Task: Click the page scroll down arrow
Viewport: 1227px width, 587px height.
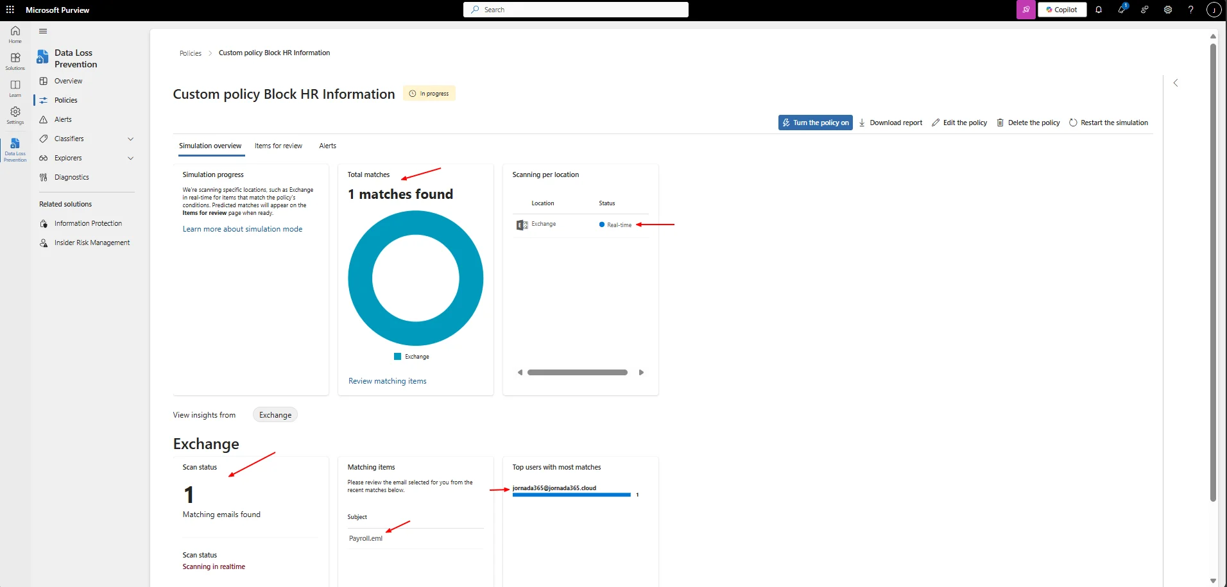Action: pos(1213,580)
